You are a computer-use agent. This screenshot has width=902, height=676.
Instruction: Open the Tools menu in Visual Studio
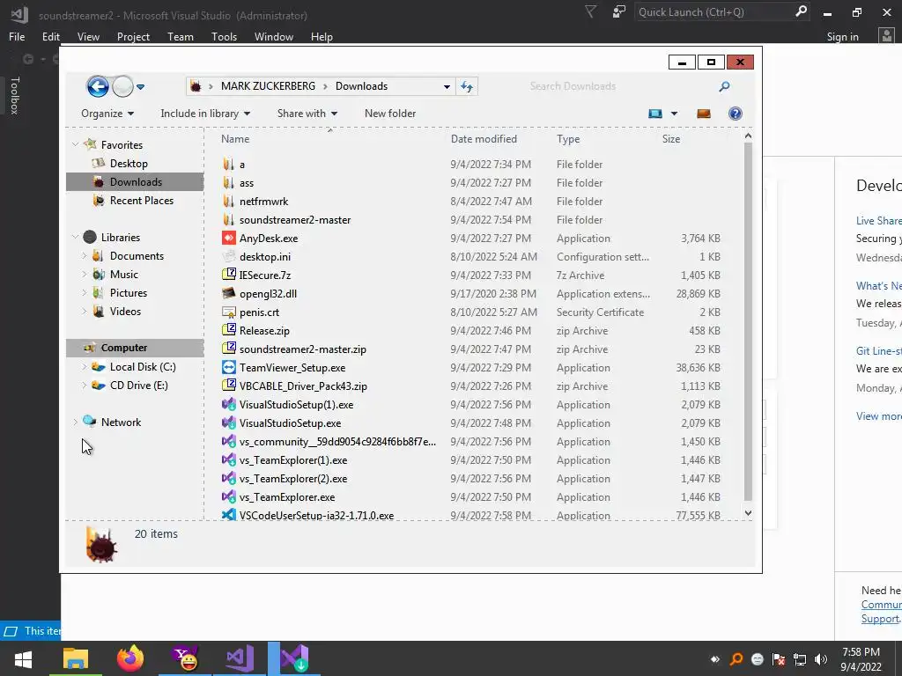click(224, 37)
